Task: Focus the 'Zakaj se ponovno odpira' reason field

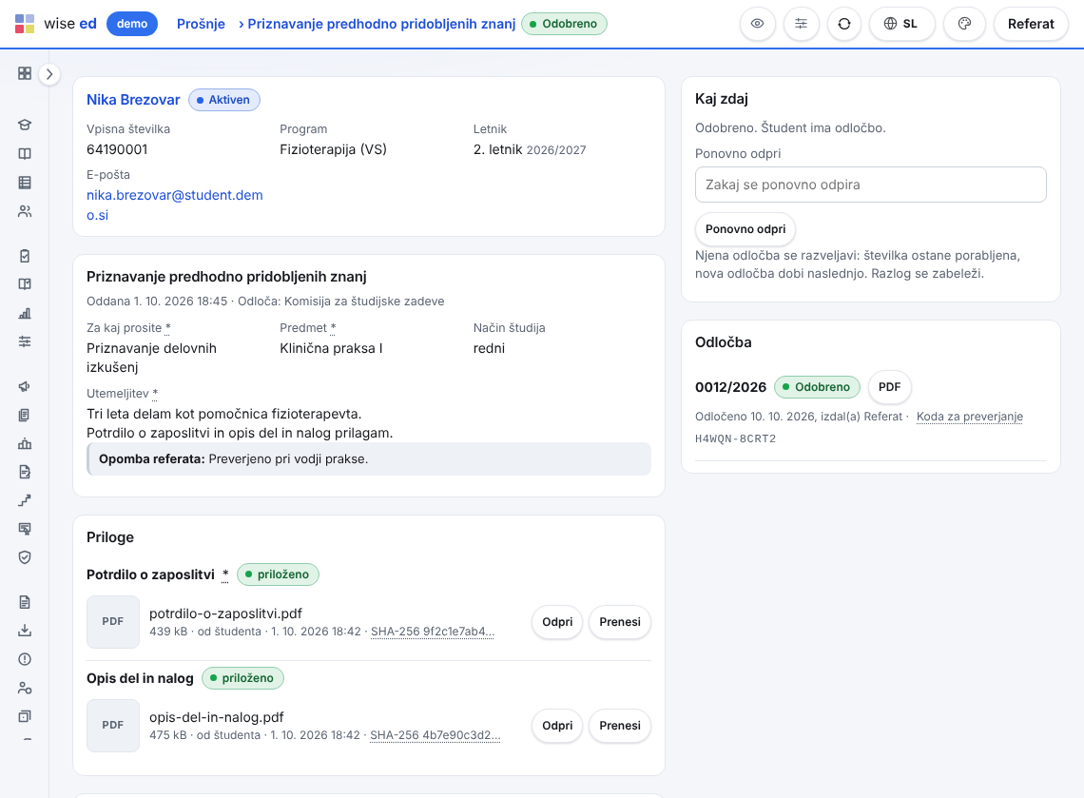Action: click(870, 185)
